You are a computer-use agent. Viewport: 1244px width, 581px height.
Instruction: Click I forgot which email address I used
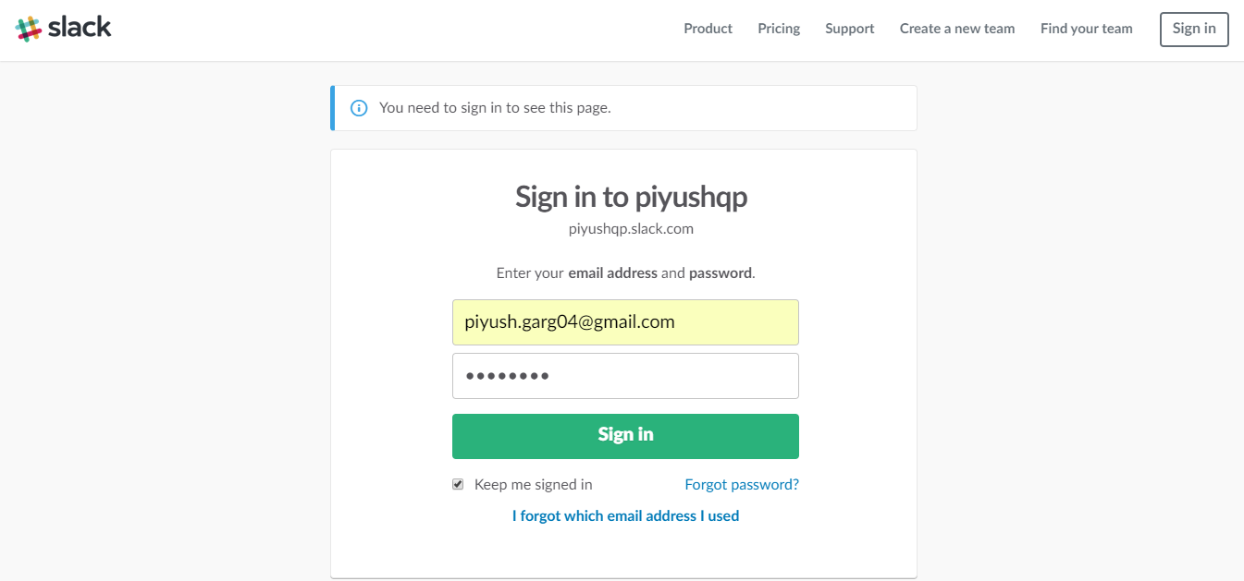[x=625, y=515]
